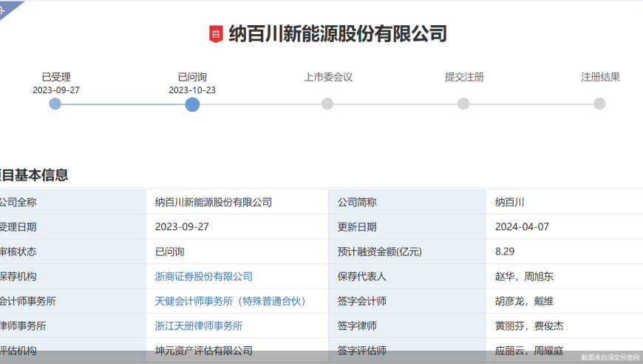Click the 会计师事务所 label cell
The image size is (643, 364).
(x=72, y=301)
